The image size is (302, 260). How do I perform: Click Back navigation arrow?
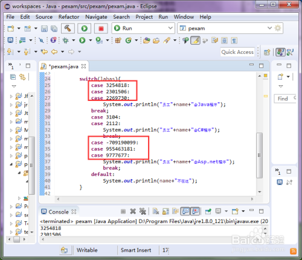point(54,52)
